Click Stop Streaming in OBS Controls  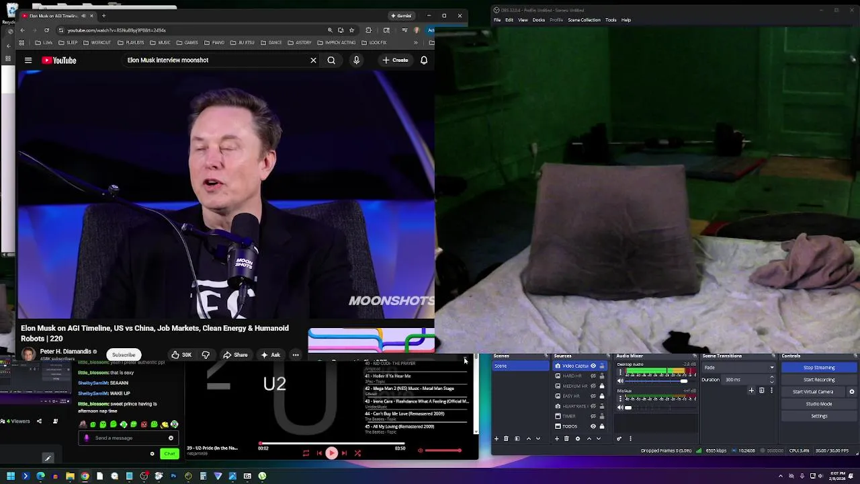tap(819, 368)
